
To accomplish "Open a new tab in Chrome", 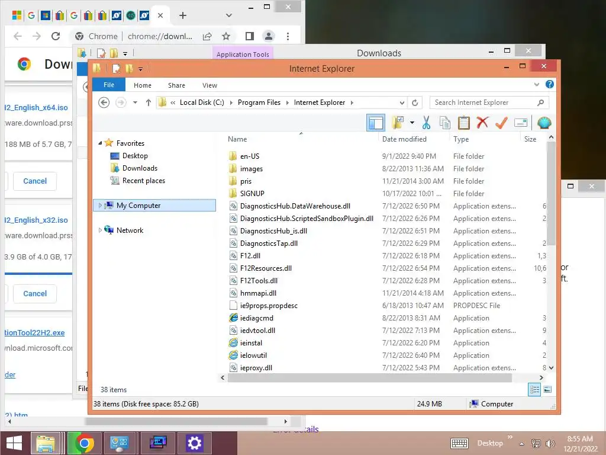I will tap(183, 15).
